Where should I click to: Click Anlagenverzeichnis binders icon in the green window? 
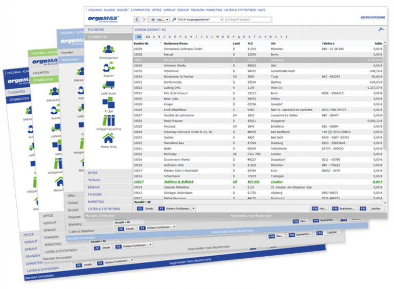(58, 163)
